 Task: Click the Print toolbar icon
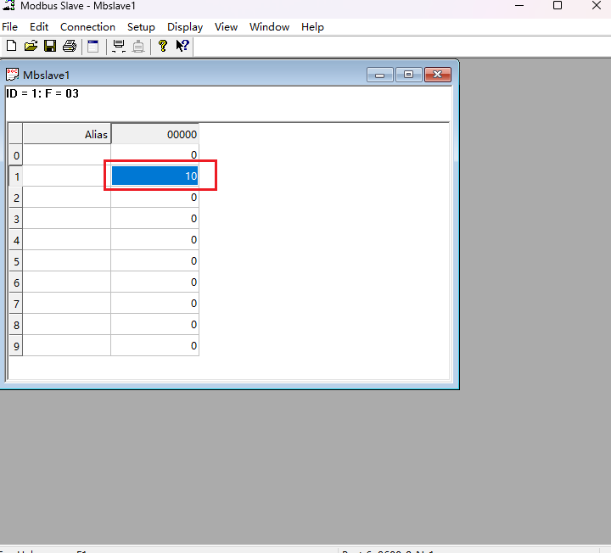point(70,46)
